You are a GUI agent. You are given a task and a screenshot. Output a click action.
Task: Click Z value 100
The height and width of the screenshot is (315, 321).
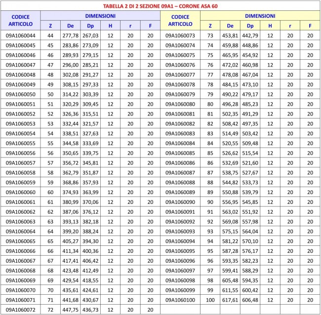(x=210, y=300)
